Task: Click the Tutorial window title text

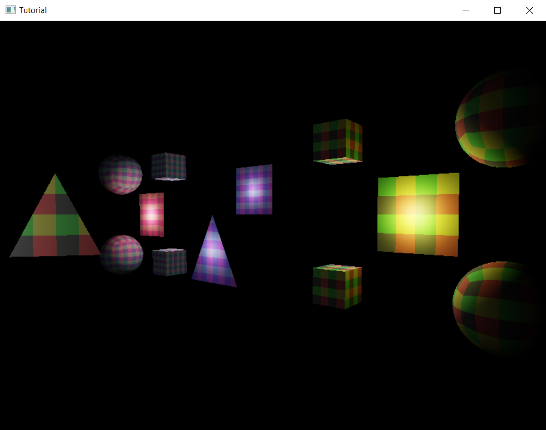Action: click(x=33, y=10)
